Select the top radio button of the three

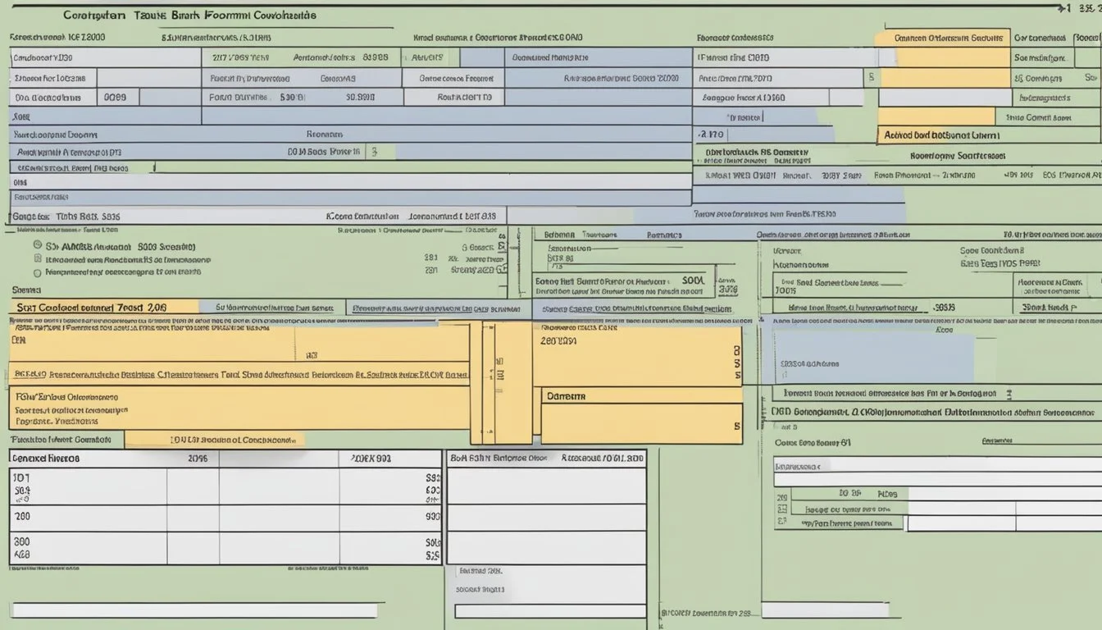click(37, 244)
